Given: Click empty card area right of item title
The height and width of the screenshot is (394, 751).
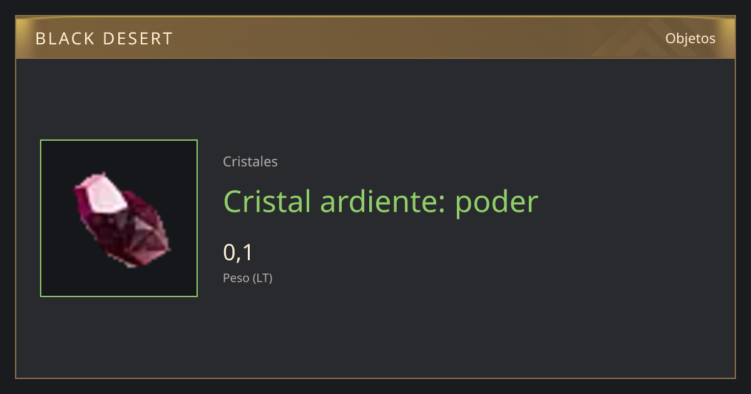Looking at the screenshot, I should coord(632,201).
